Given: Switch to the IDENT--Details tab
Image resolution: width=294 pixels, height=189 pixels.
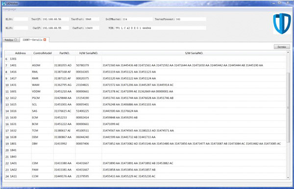Looking at the screenshot, I should point(32,40).
